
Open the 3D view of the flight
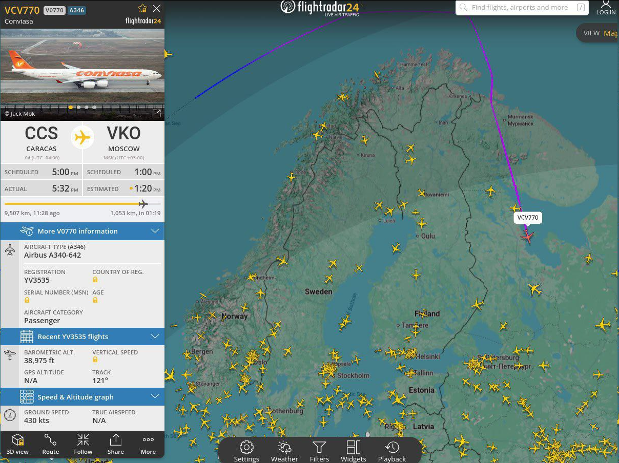click(x=18, y=444)
